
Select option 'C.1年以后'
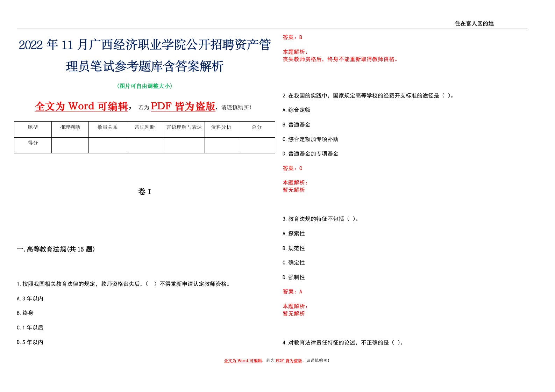[30, 328]
